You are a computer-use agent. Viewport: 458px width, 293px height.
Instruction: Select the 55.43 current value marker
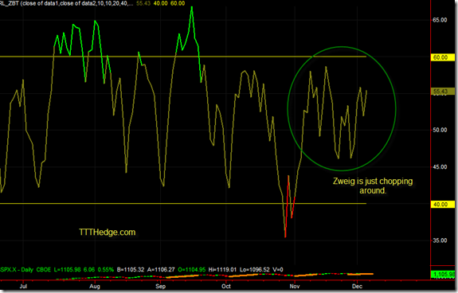pyautogui.click(x=443, y=92)
